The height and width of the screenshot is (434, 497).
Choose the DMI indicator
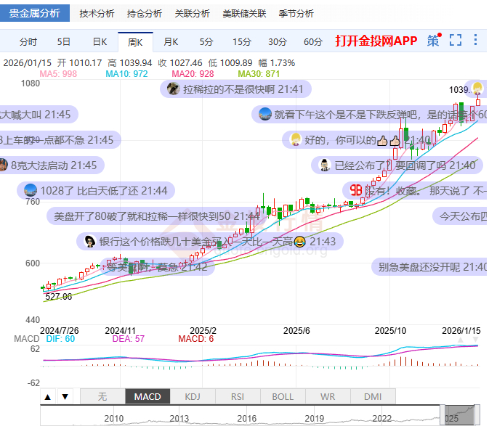(373, 397)
